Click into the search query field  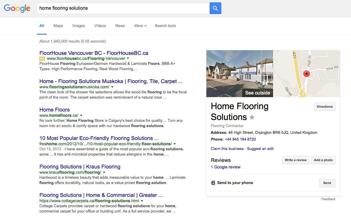[123, 8]
